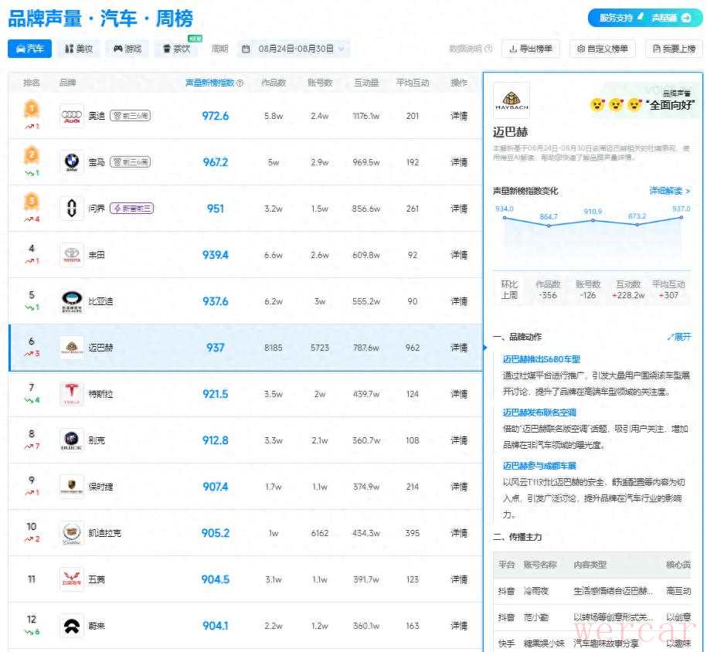Viewport: 707px width, 652px height.
Task: Click the Buick brand logo icon
Action: pyautogui.click(x=72, y=440)
